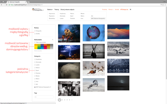
Task: Go to results page 5
Action: pyautogui.click(x=69, y=100)
